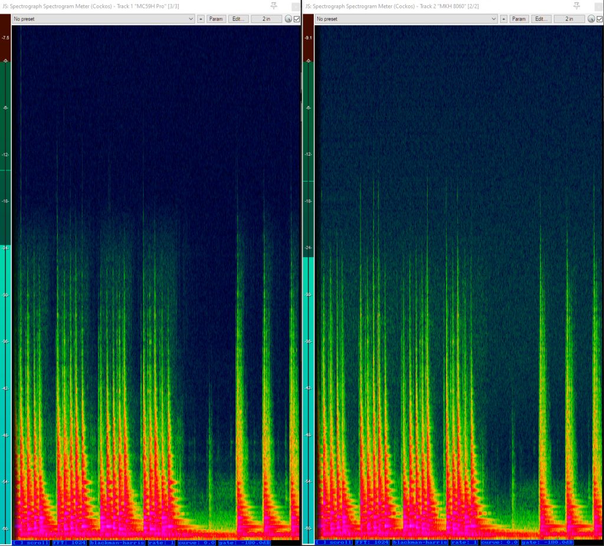Pin the Track 2 MKH 8060 spectrogram window
The image size is (604, 546).
[x=575, y=5]
